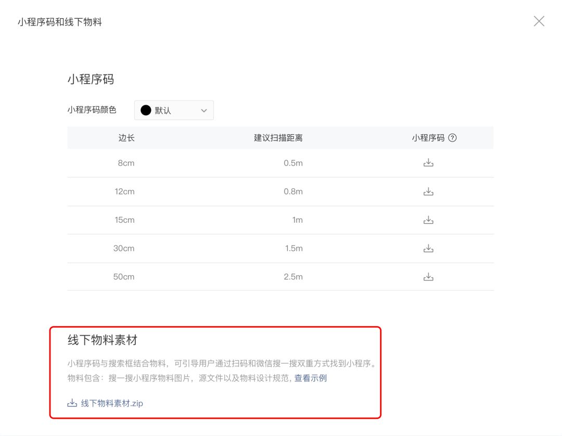
Task: Select the 2.5m scan distance cell
Action: tap(293, 277)
